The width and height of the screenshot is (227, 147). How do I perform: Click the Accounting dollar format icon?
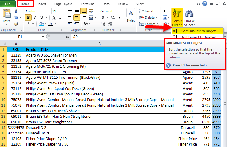[103, 18]
